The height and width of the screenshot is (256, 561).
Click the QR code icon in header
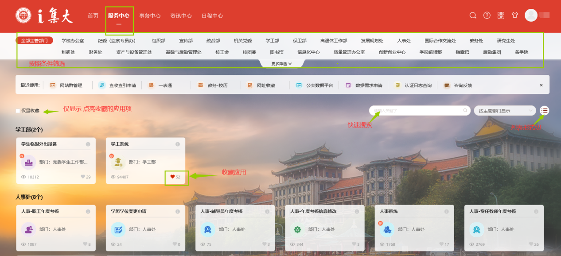click(x=501, y=16)
